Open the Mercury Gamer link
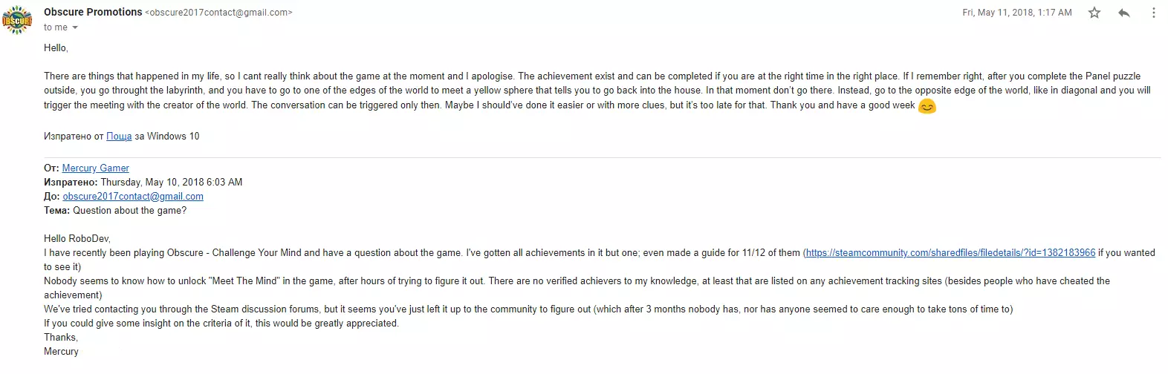Viewport: 1168px width, 374px height. pos(95,168)
